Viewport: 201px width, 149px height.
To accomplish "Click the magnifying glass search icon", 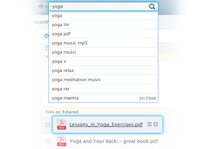I will [x=152, y=7].
